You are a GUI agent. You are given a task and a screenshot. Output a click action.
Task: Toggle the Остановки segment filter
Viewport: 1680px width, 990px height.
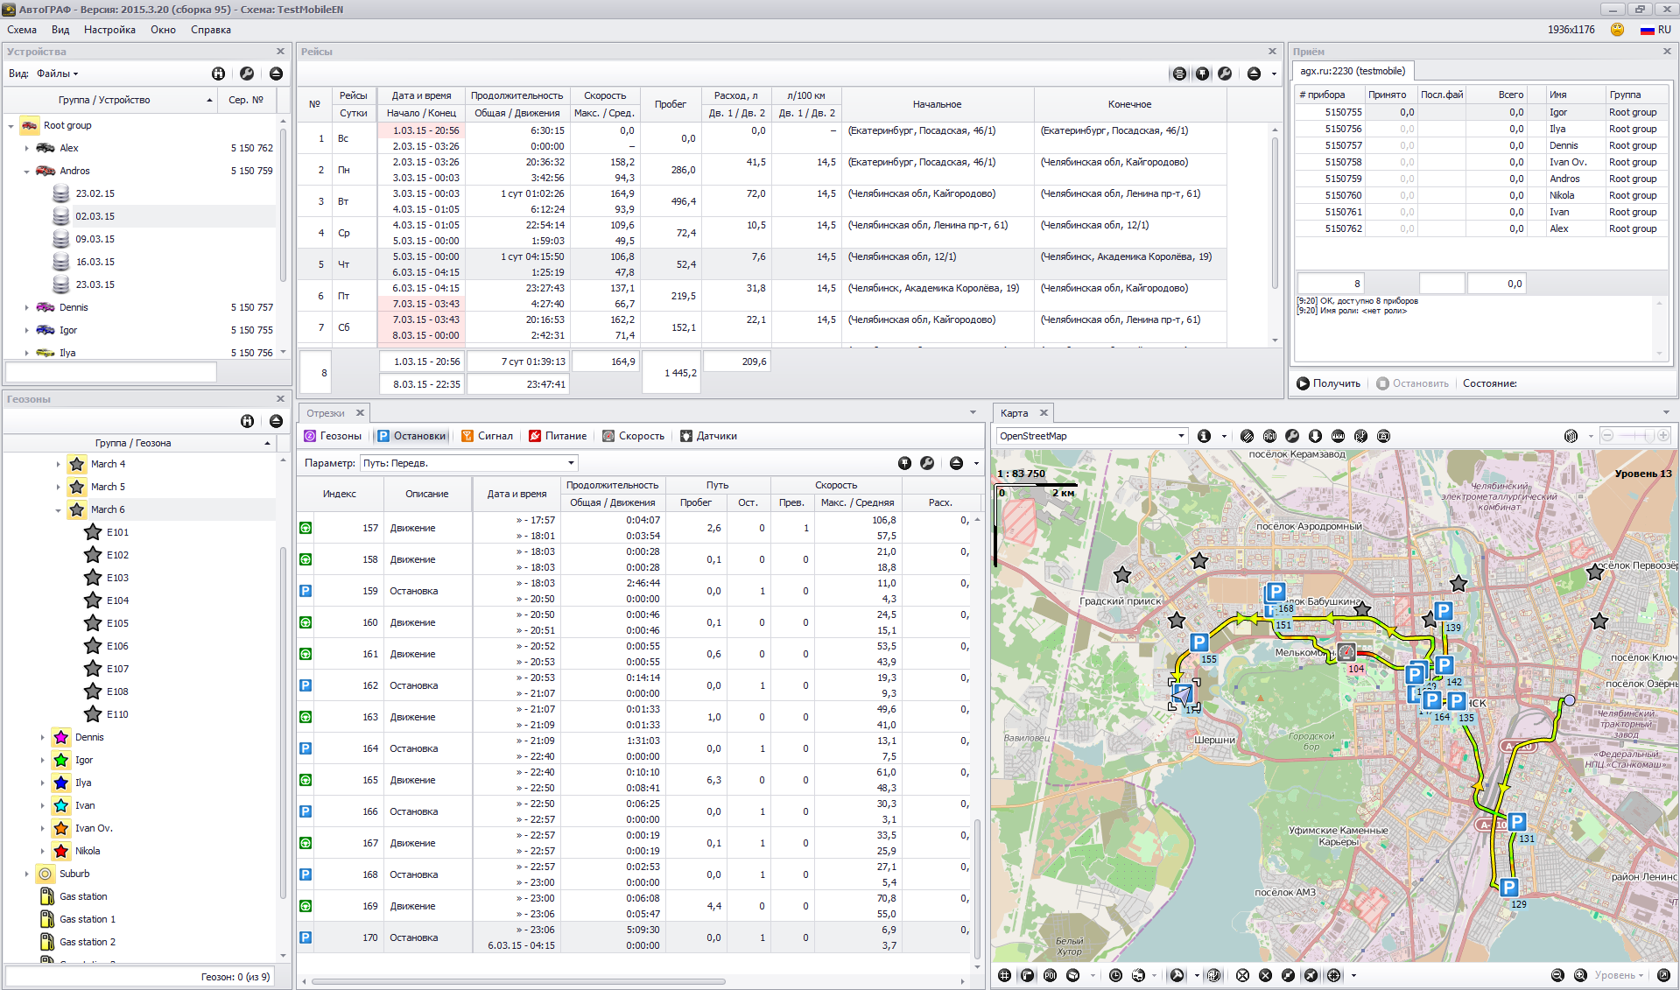click(x=411, y=436)
